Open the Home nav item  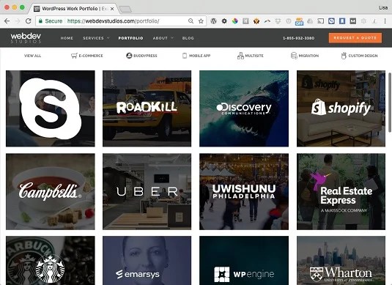click(x=67, y=38)
